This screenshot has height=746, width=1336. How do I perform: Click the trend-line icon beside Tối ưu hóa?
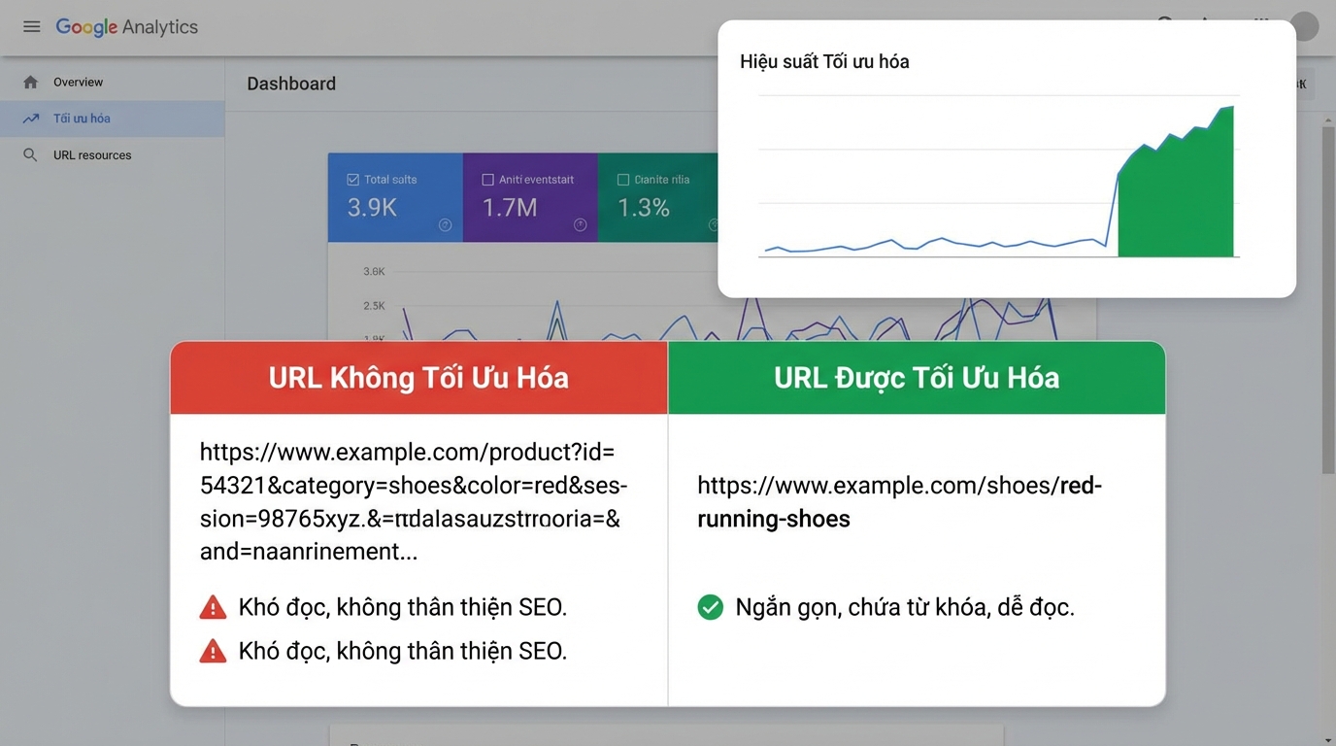click(x=30, y=118)
